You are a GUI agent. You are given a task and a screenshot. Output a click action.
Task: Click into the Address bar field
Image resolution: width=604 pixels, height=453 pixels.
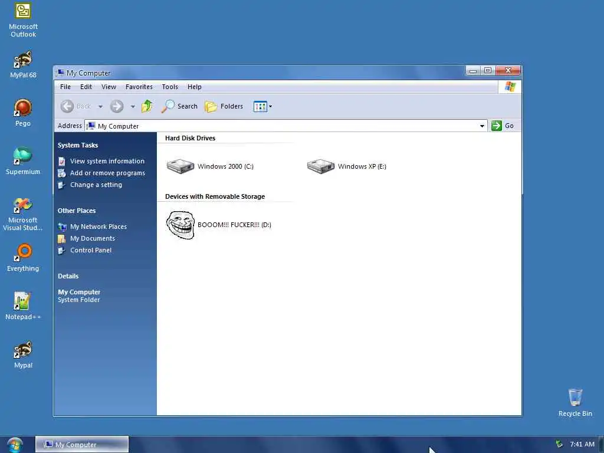coord(286,126)
